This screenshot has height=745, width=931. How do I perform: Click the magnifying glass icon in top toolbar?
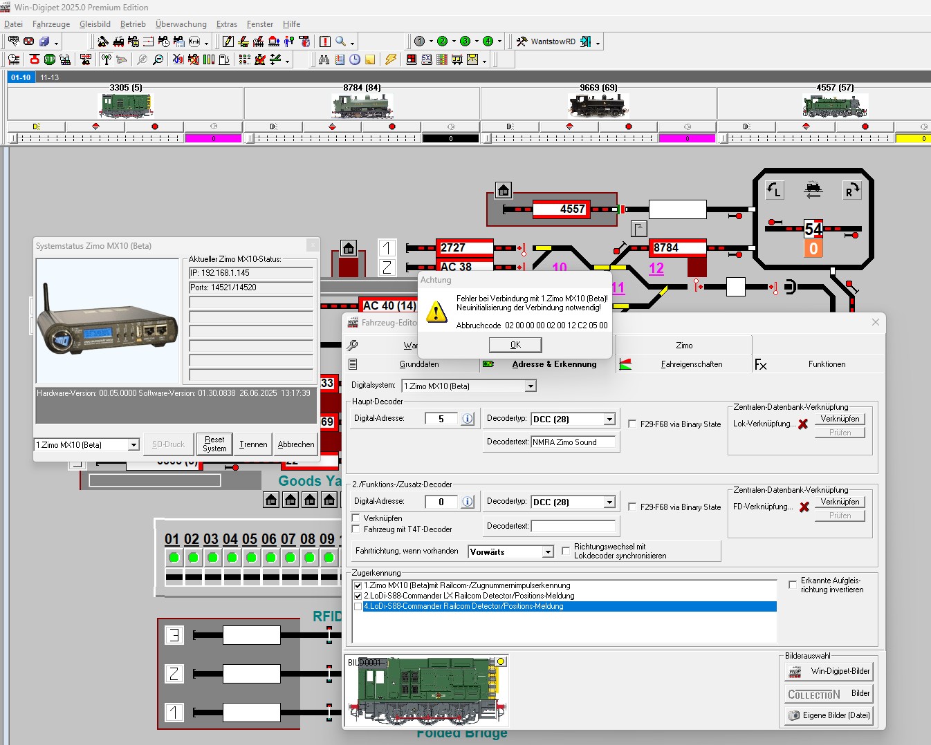click(340, 41)
